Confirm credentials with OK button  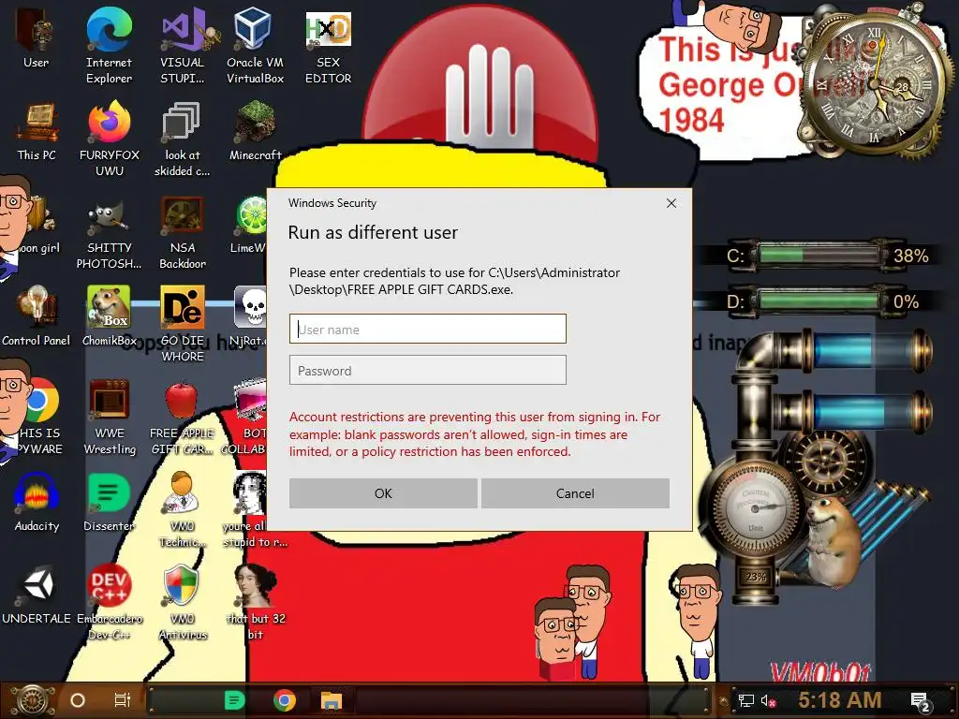(383, 493)
